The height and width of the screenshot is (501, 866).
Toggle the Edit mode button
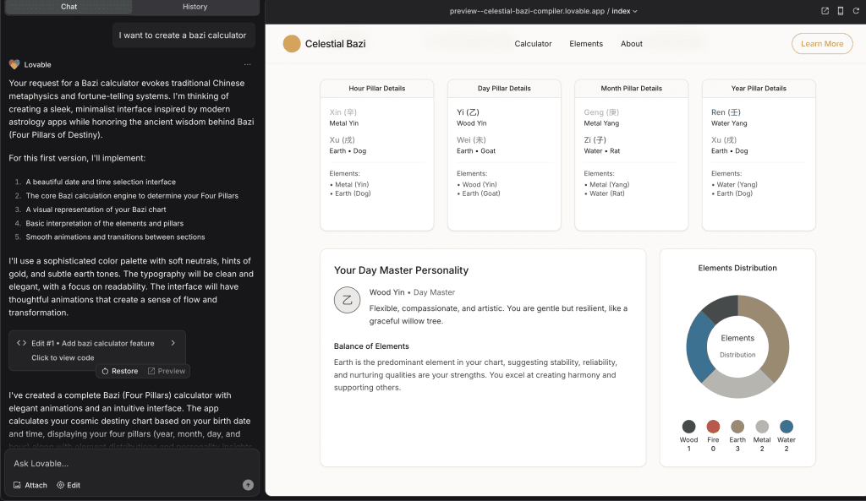(x=69, y=485)
